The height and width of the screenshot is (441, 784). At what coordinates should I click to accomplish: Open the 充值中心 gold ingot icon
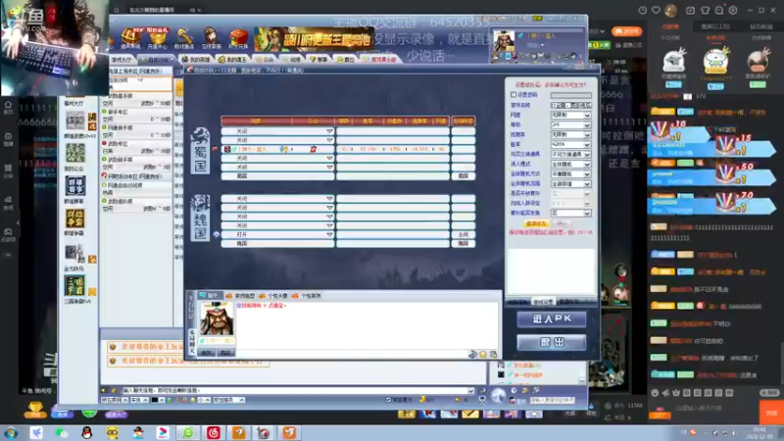157,38
